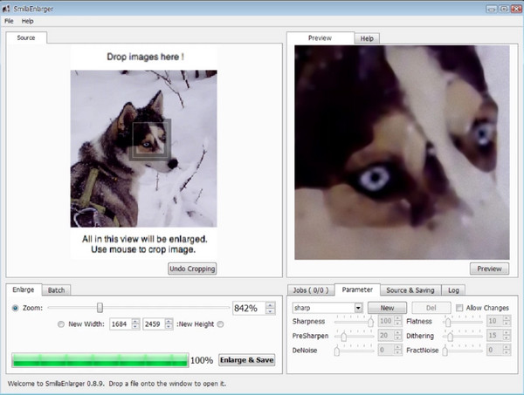The height and width of the screenshot is (395, 524).
Task: Decrease New Width with the down arrow
Action: tap(135, 327)
